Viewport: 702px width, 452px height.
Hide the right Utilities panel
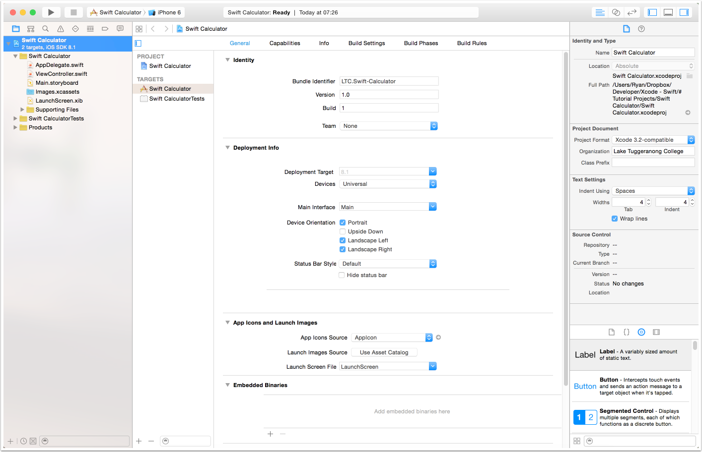[x=684, y=12]
